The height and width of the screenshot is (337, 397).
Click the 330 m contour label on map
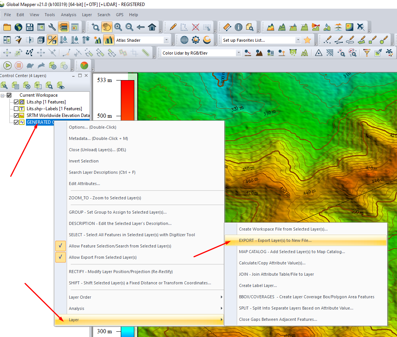269,113
